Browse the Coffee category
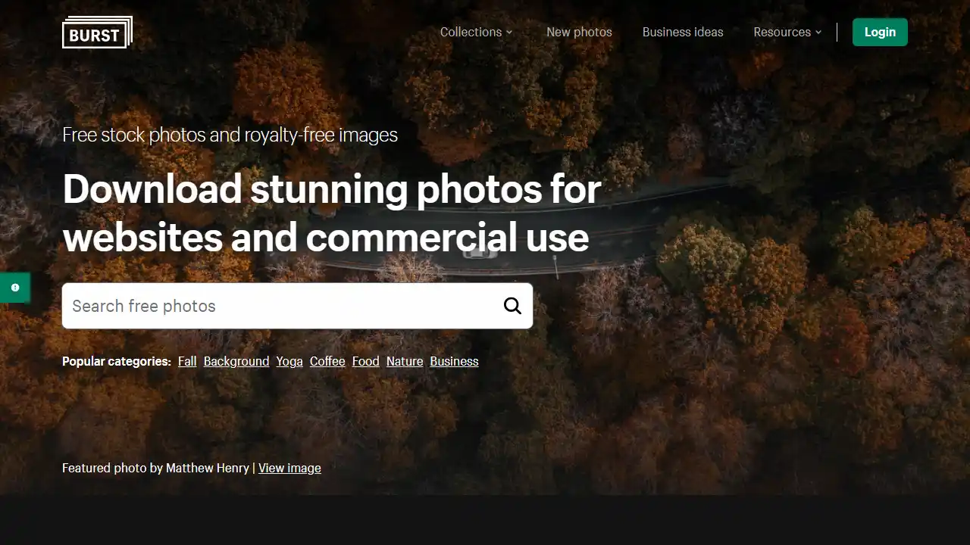Screen dimensions: 970x545 pos(327,361)
